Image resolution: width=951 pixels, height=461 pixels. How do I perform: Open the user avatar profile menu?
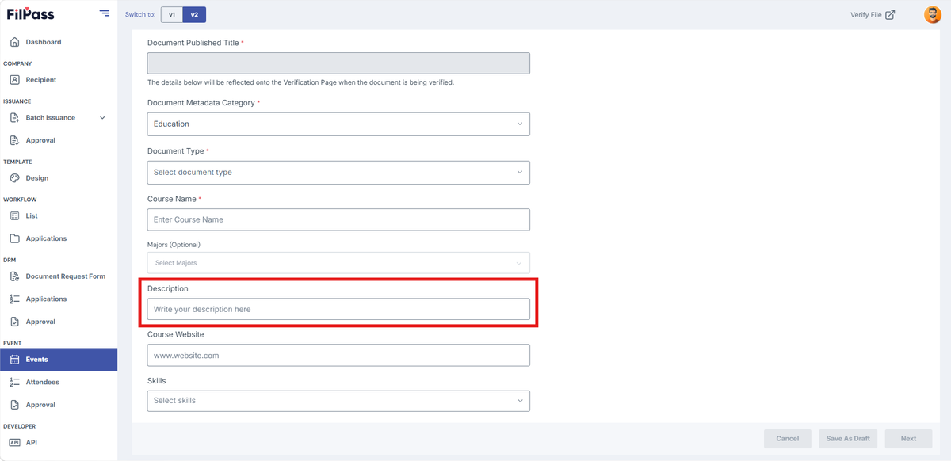coord(933,14)
